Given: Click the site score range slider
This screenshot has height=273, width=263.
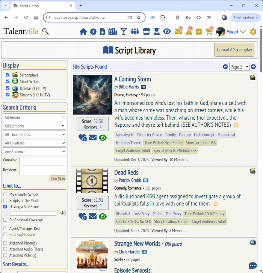Looking at the screenshot, I should tap(30, 213).
